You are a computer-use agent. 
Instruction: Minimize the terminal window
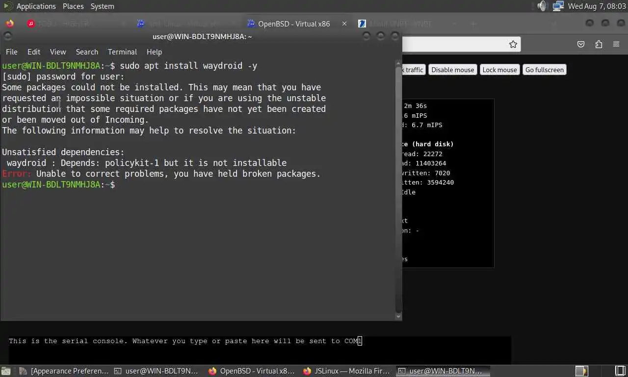tap(366, 36)
